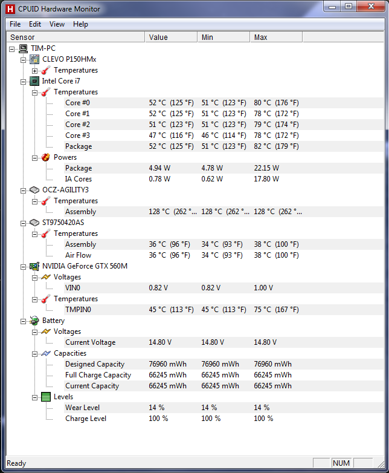Select the Charge Level row

[x=224, y=419]
